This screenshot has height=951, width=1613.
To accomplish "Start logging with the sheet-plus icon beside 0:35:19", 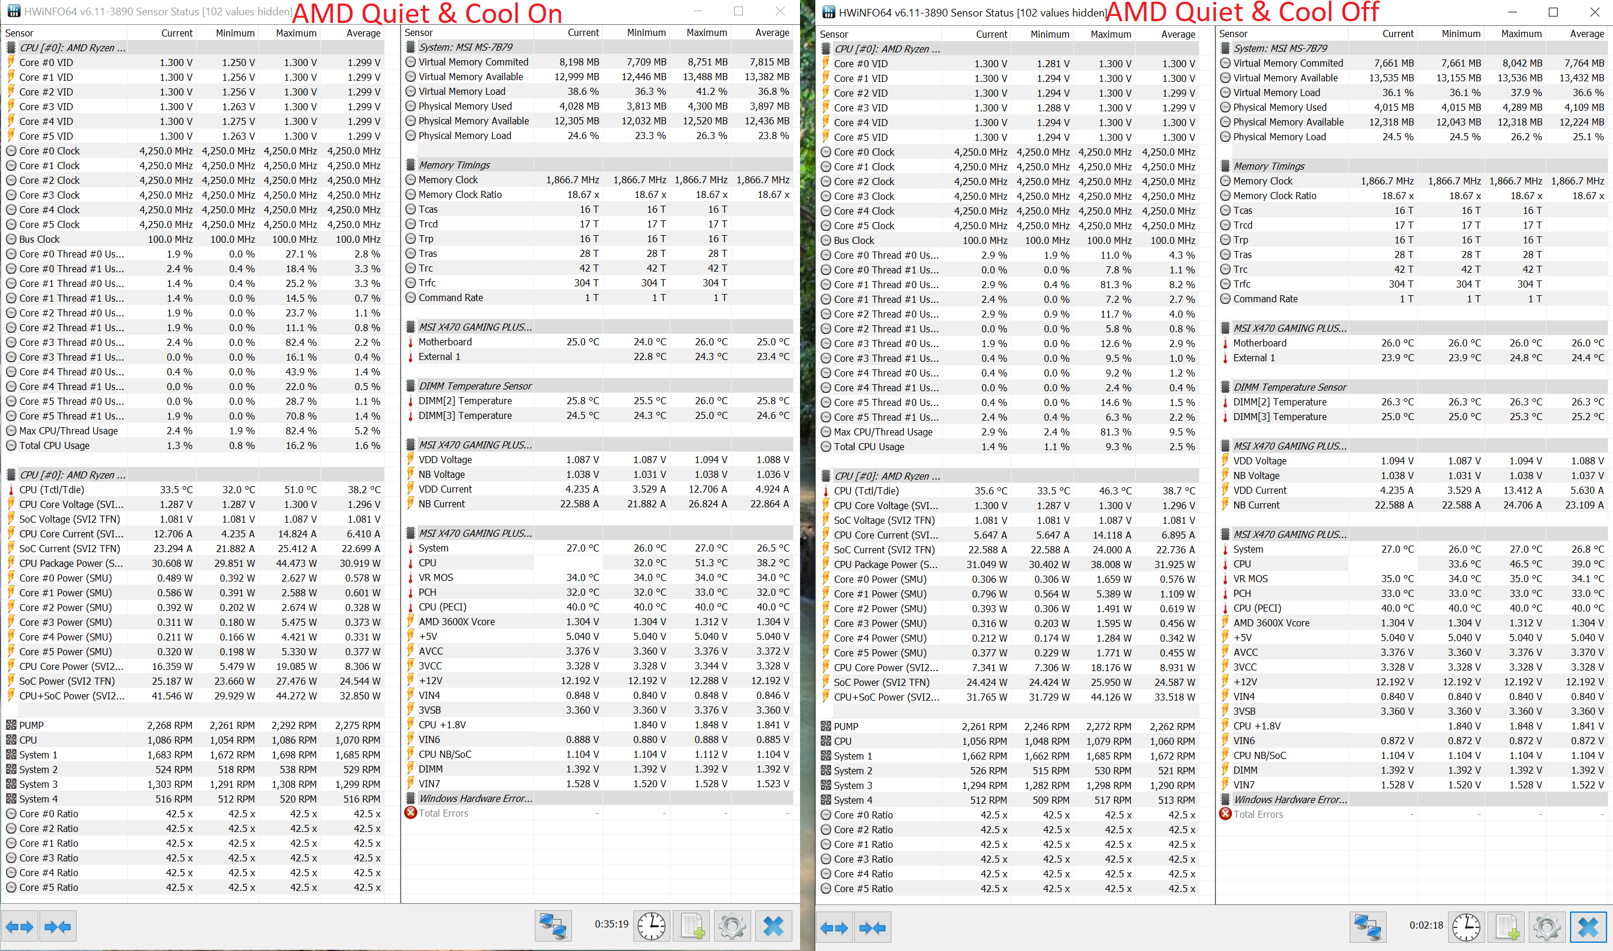I will point(692,926).
